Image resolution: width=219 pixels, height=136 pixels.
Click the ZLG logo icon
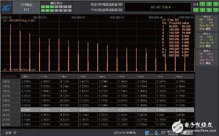point(6,7)
